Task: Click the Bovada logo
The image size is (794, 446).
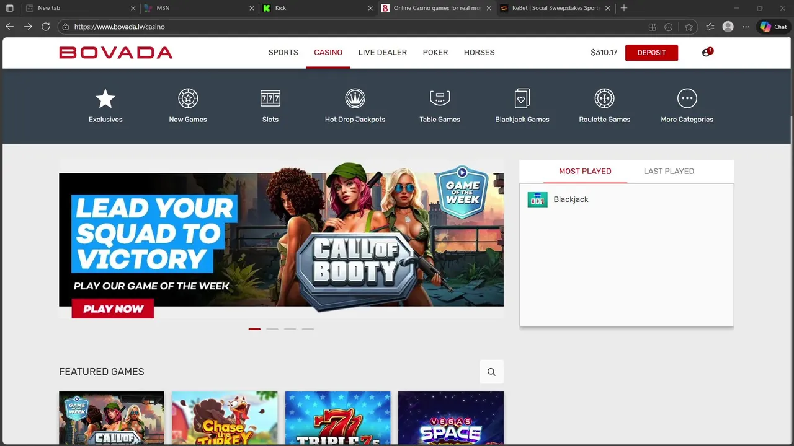Action: coord(116,53)
